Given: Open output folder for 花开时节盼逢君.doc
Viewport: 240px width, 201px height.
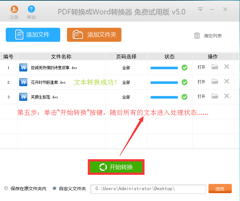Looking at the screenshot, I should pyautogui.click(x=215, y=81).
